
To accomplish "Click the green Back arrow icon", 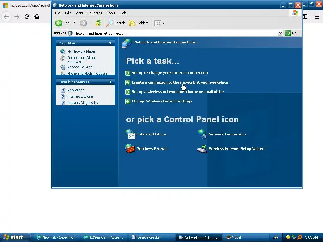I will [58, 23].
